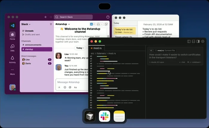Open Drafts and sent in Slack
209x128 pixels.
click(x=31, y=35)
